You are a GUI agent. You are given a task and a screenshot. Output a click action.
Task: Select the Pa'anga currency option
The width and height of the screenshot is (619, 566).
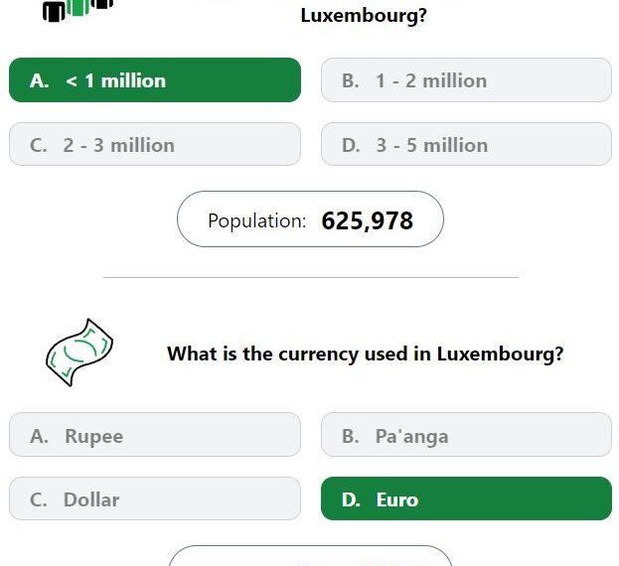pos(466,435)
